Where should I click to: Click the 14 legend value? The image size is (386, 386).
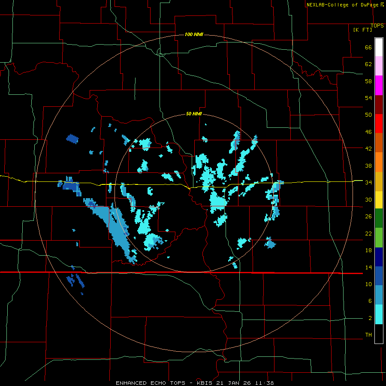click(x=368, y=267)
